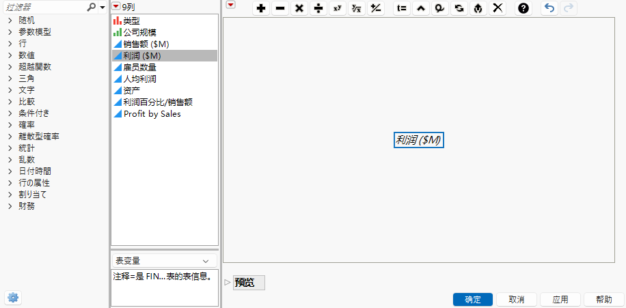Expand the 日付時間 function group
The width and height of the screenshot is (626, 308).
[10, 171]
